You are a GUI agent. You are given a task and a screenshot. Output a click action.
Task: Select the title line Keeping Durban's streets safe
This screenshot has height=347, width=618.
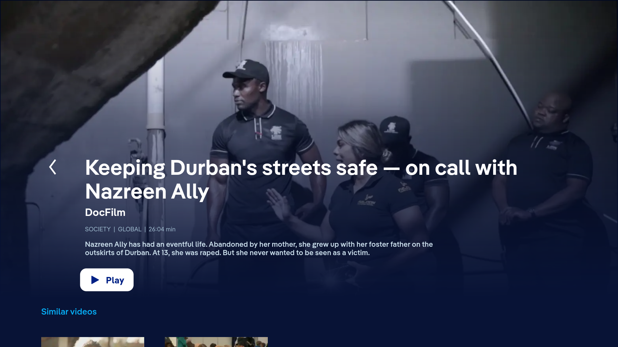tap(301, 168)
